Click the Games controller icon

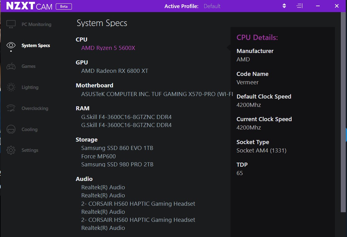tap(11, 66)
